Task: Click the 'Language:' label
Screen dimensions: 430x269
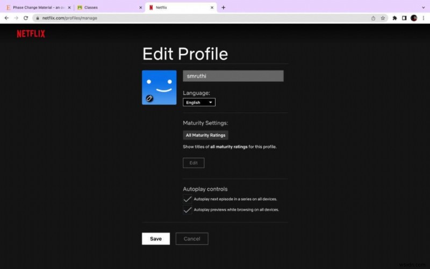Action: click(x=196, y=93)
